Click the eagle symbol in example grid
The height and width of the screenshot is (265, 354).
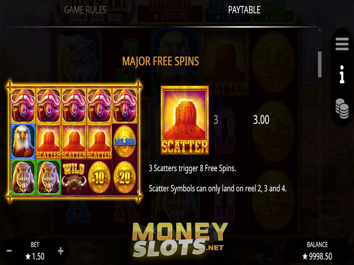23,141
